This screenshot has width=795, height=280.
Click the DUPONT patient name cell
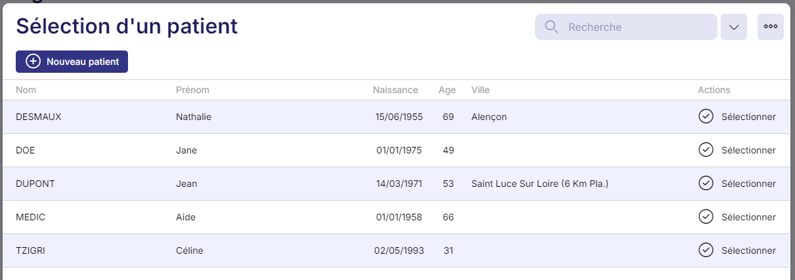[35, 184]
